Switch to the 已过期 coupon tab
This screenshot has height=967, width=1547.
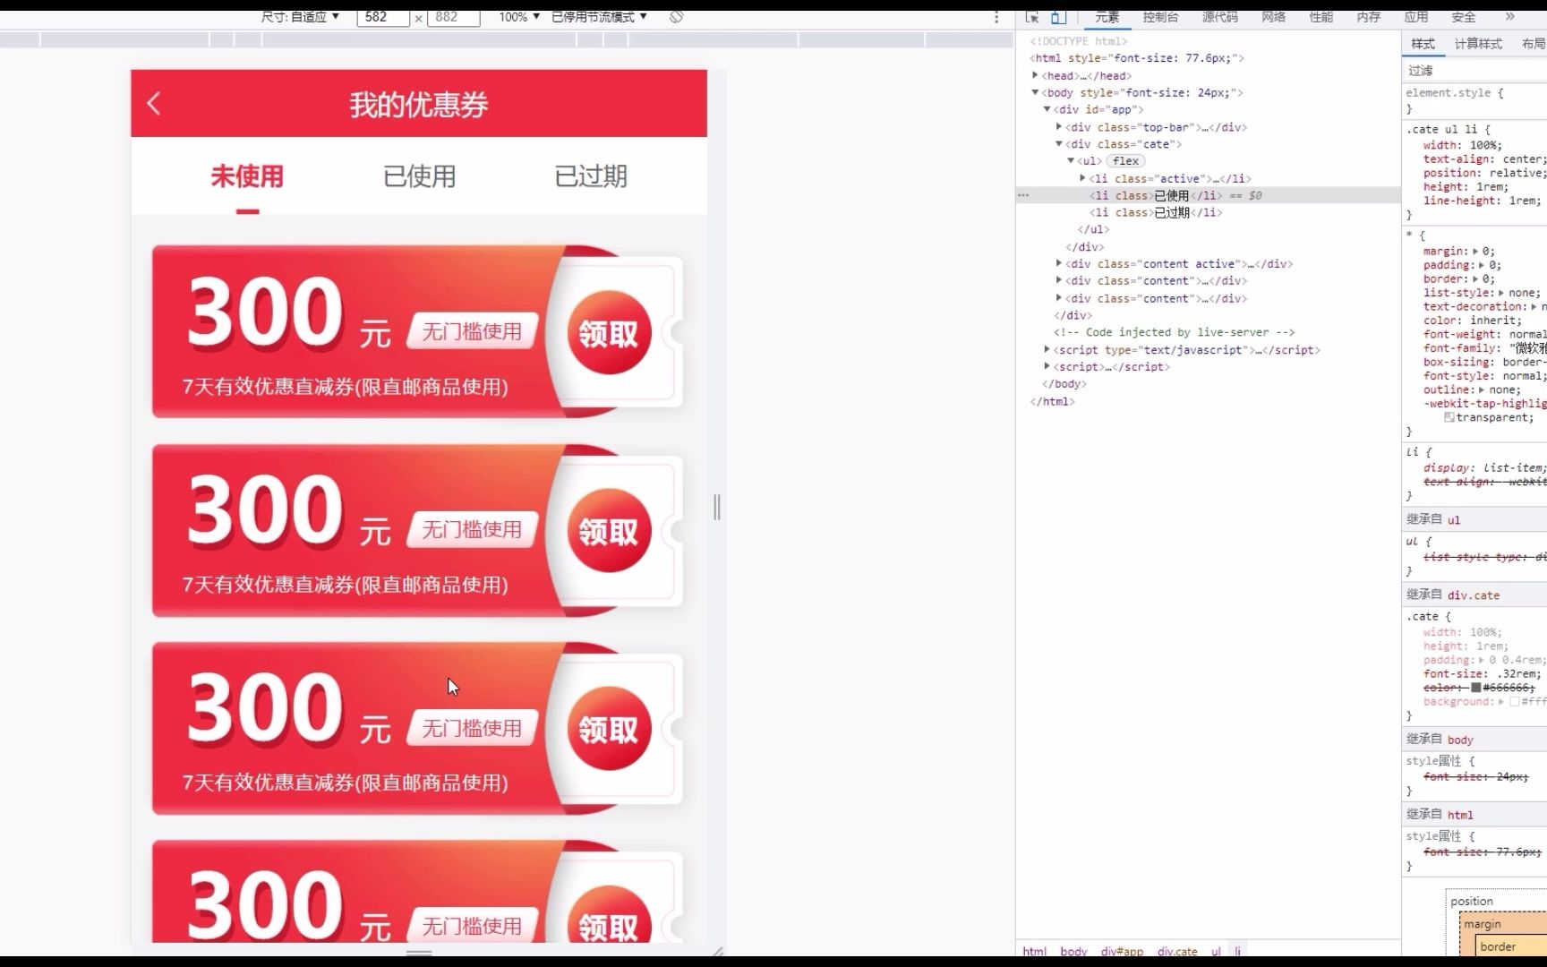tap(591, 176)
